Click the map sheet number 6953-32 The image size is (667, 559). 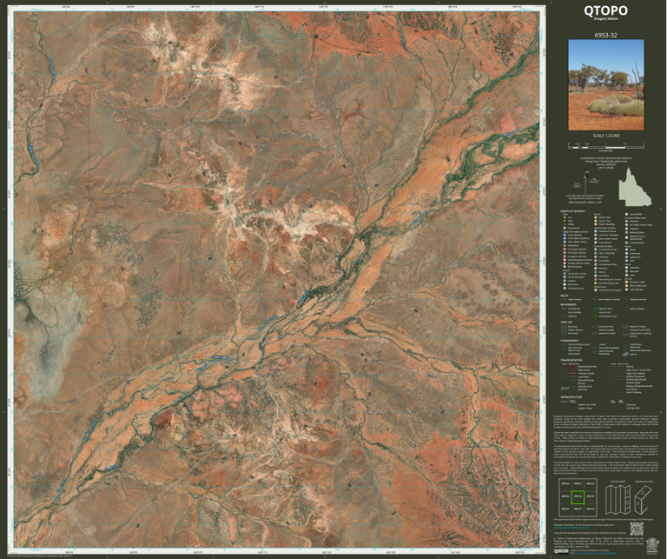(606, 36)
